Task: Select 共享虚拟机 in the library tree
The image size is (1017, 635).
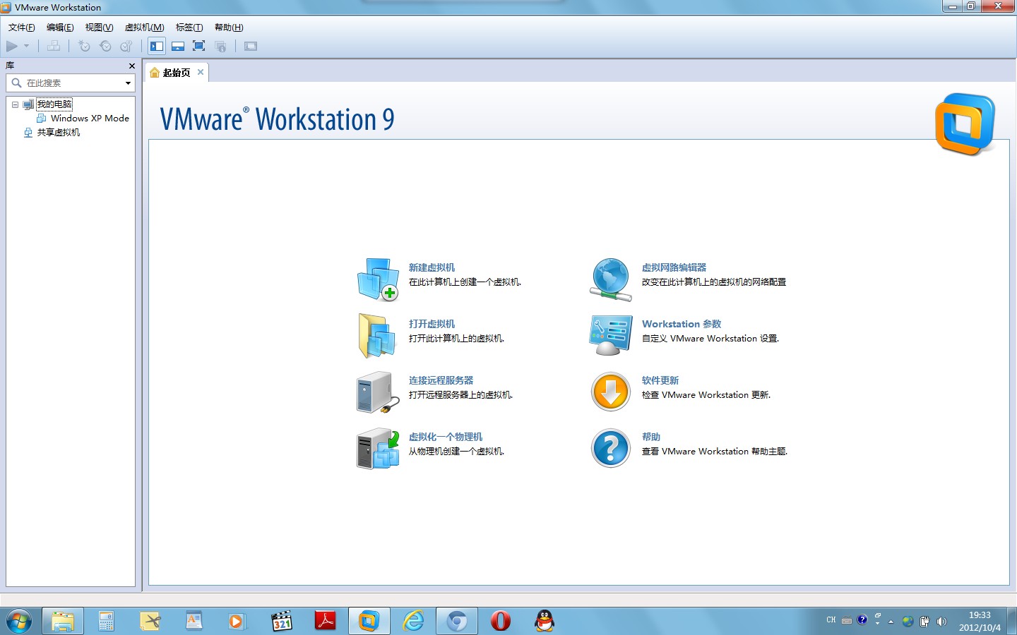Action: pos(59,133)
